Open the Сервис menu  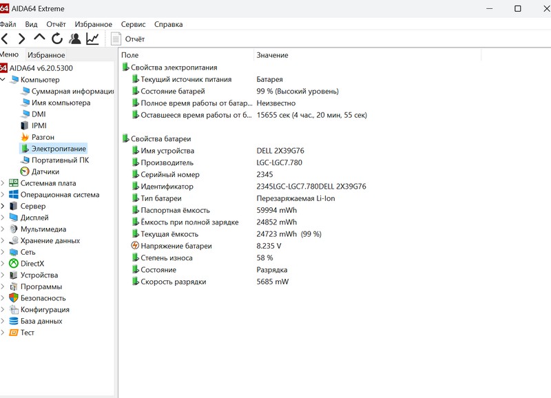coord(133,24)
